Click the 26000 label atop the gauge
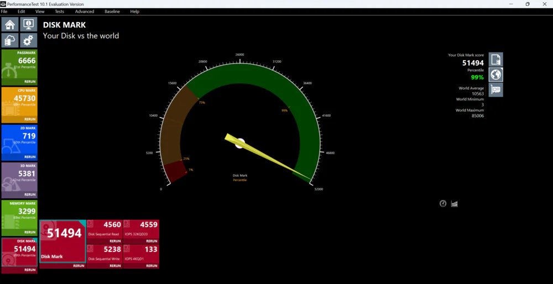Screen dimensions: 553x284 tap(239, 55)
